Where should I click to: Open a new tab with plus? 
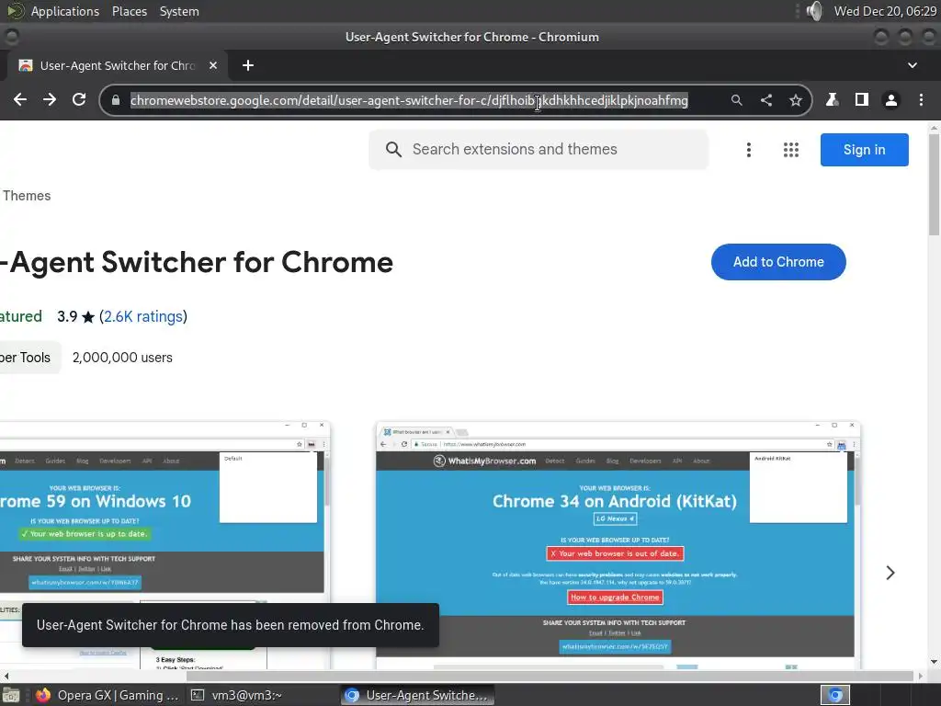[248, 65]
